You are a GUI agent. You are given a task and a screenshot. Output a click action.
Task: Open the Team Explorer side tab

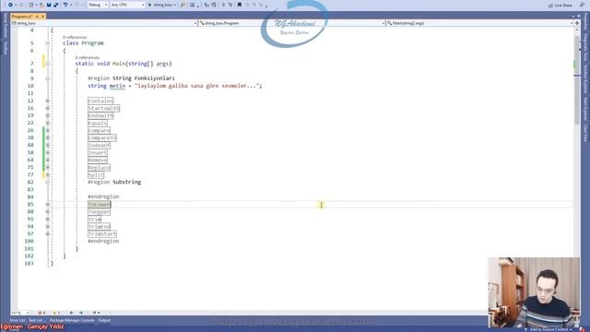click(585, 109)
